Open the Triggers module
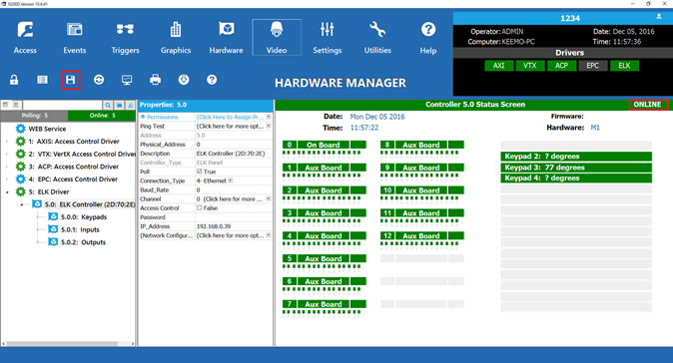 tap(125, 38)
